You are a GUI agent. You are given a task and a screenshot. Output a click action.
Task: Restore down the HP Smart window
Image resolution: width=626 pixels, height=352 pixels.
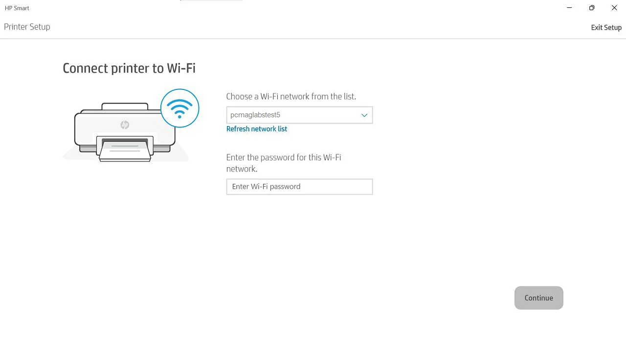(x=592, y=8)
